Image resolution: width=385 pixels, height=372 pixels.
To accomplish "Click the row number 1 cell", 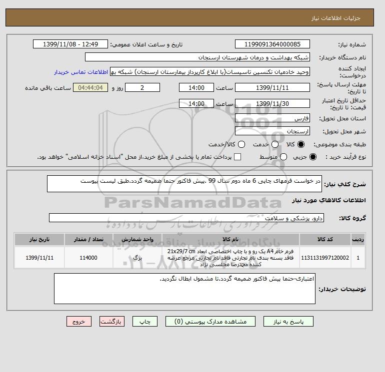I will pos(358,258).
